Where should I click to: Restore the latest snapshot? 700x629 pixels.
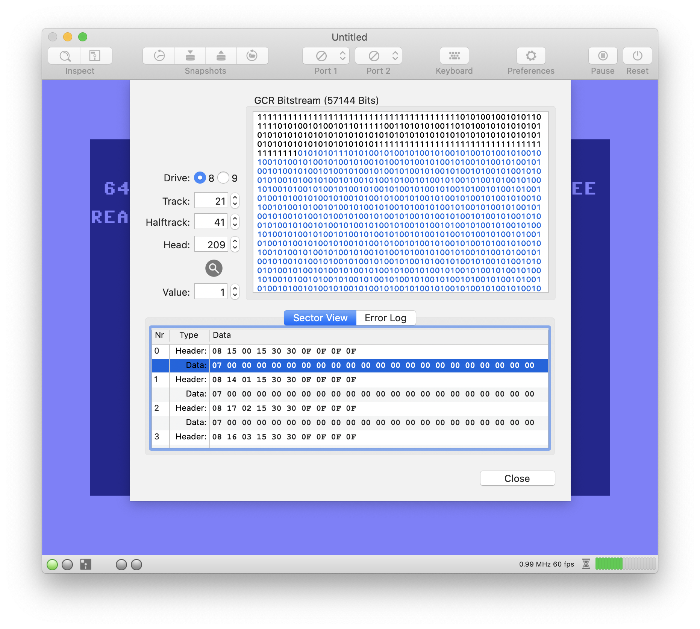coord(221,55)
